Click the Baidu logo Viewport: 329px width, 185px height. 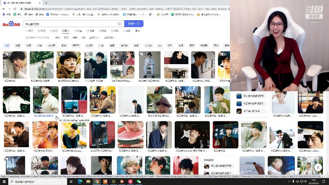point(12,24)
